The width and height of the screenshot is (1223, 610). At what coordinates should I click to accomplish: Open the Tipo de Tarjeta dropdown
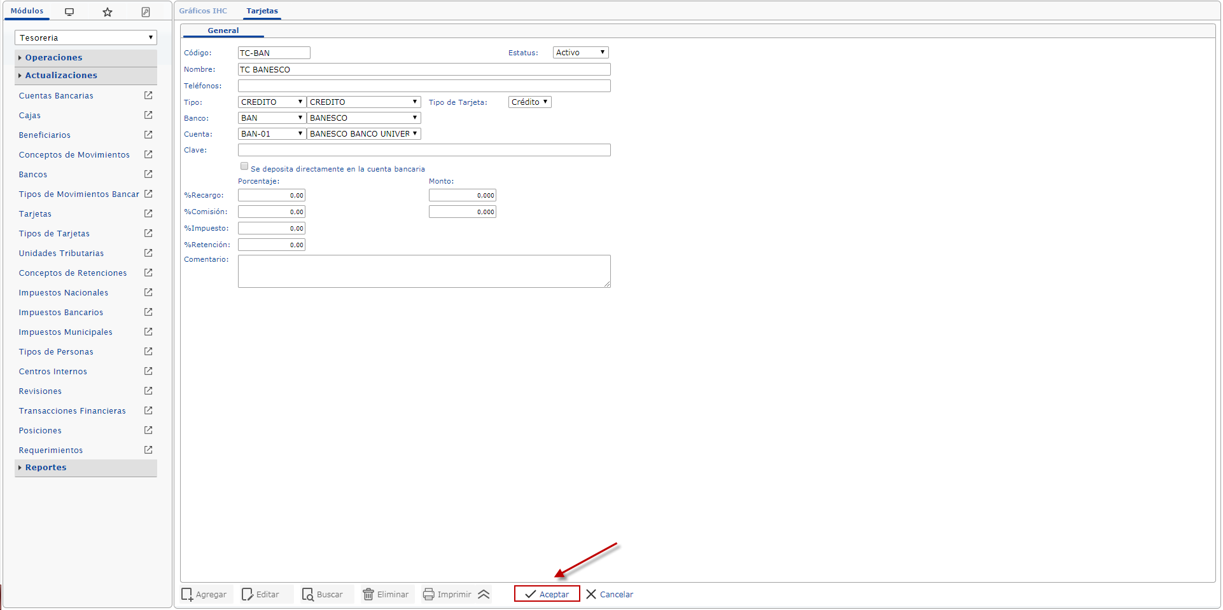[529, 102]
